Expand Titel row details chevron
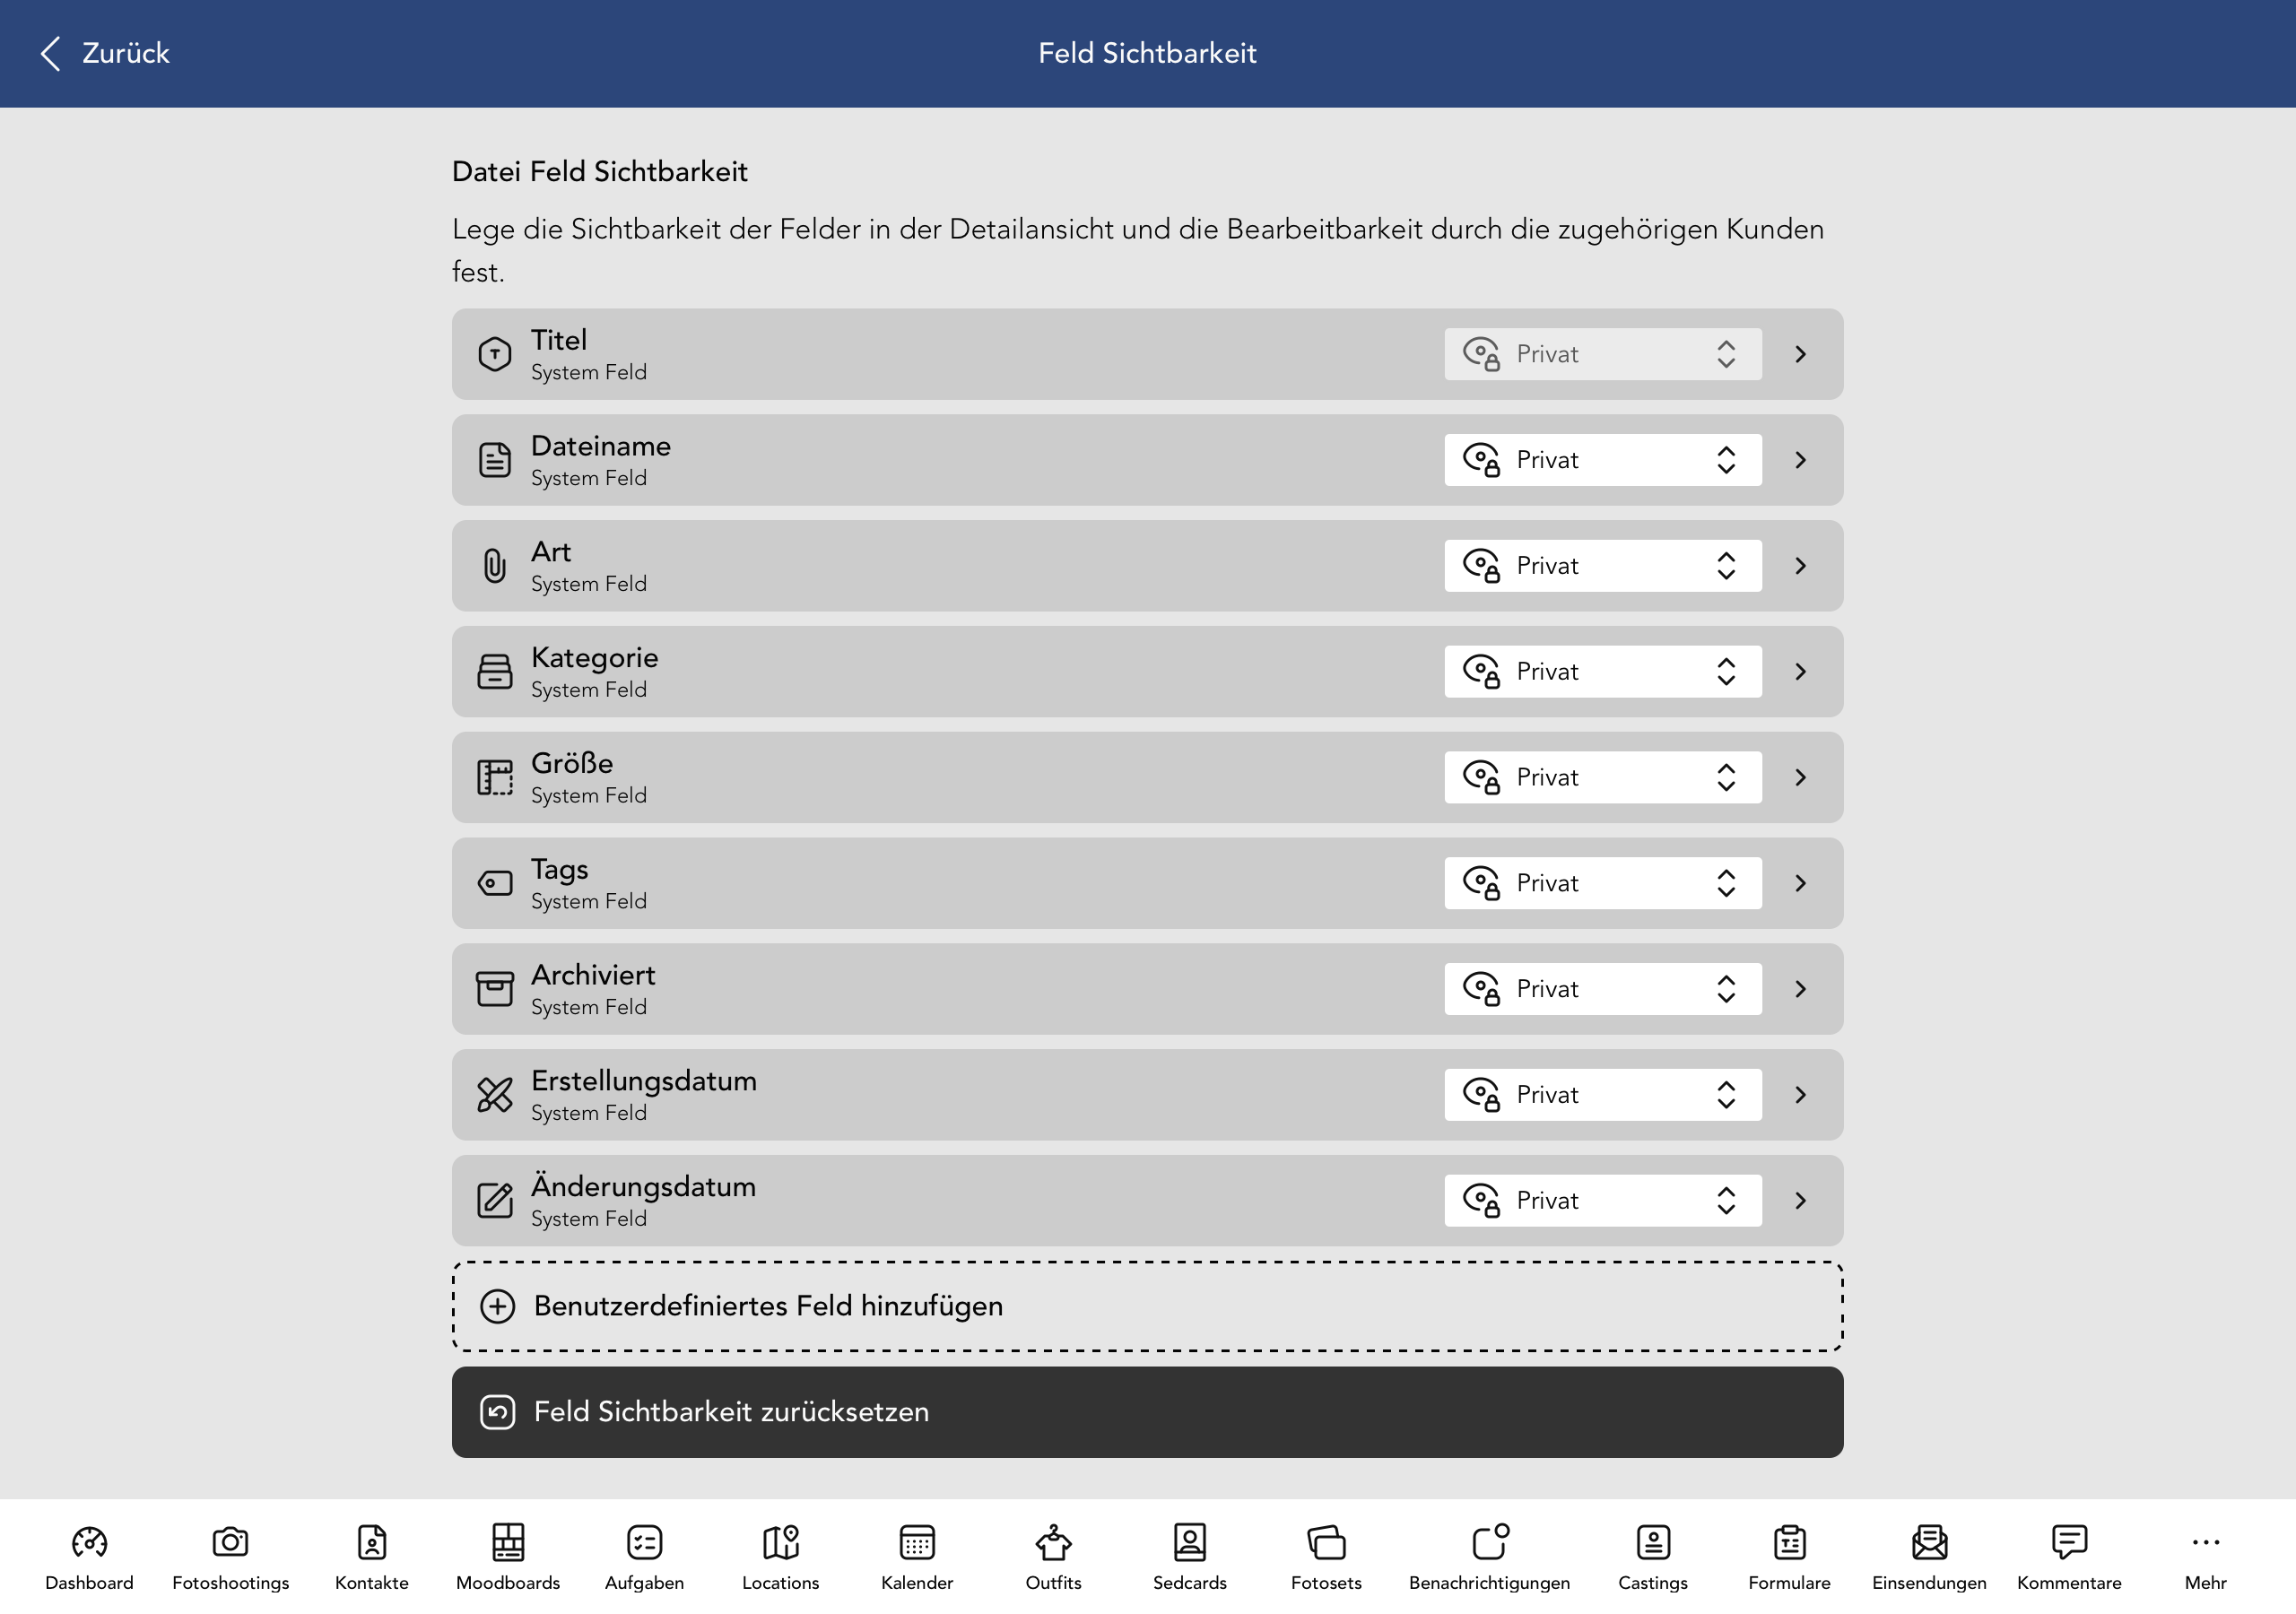 click(1801, 354)
